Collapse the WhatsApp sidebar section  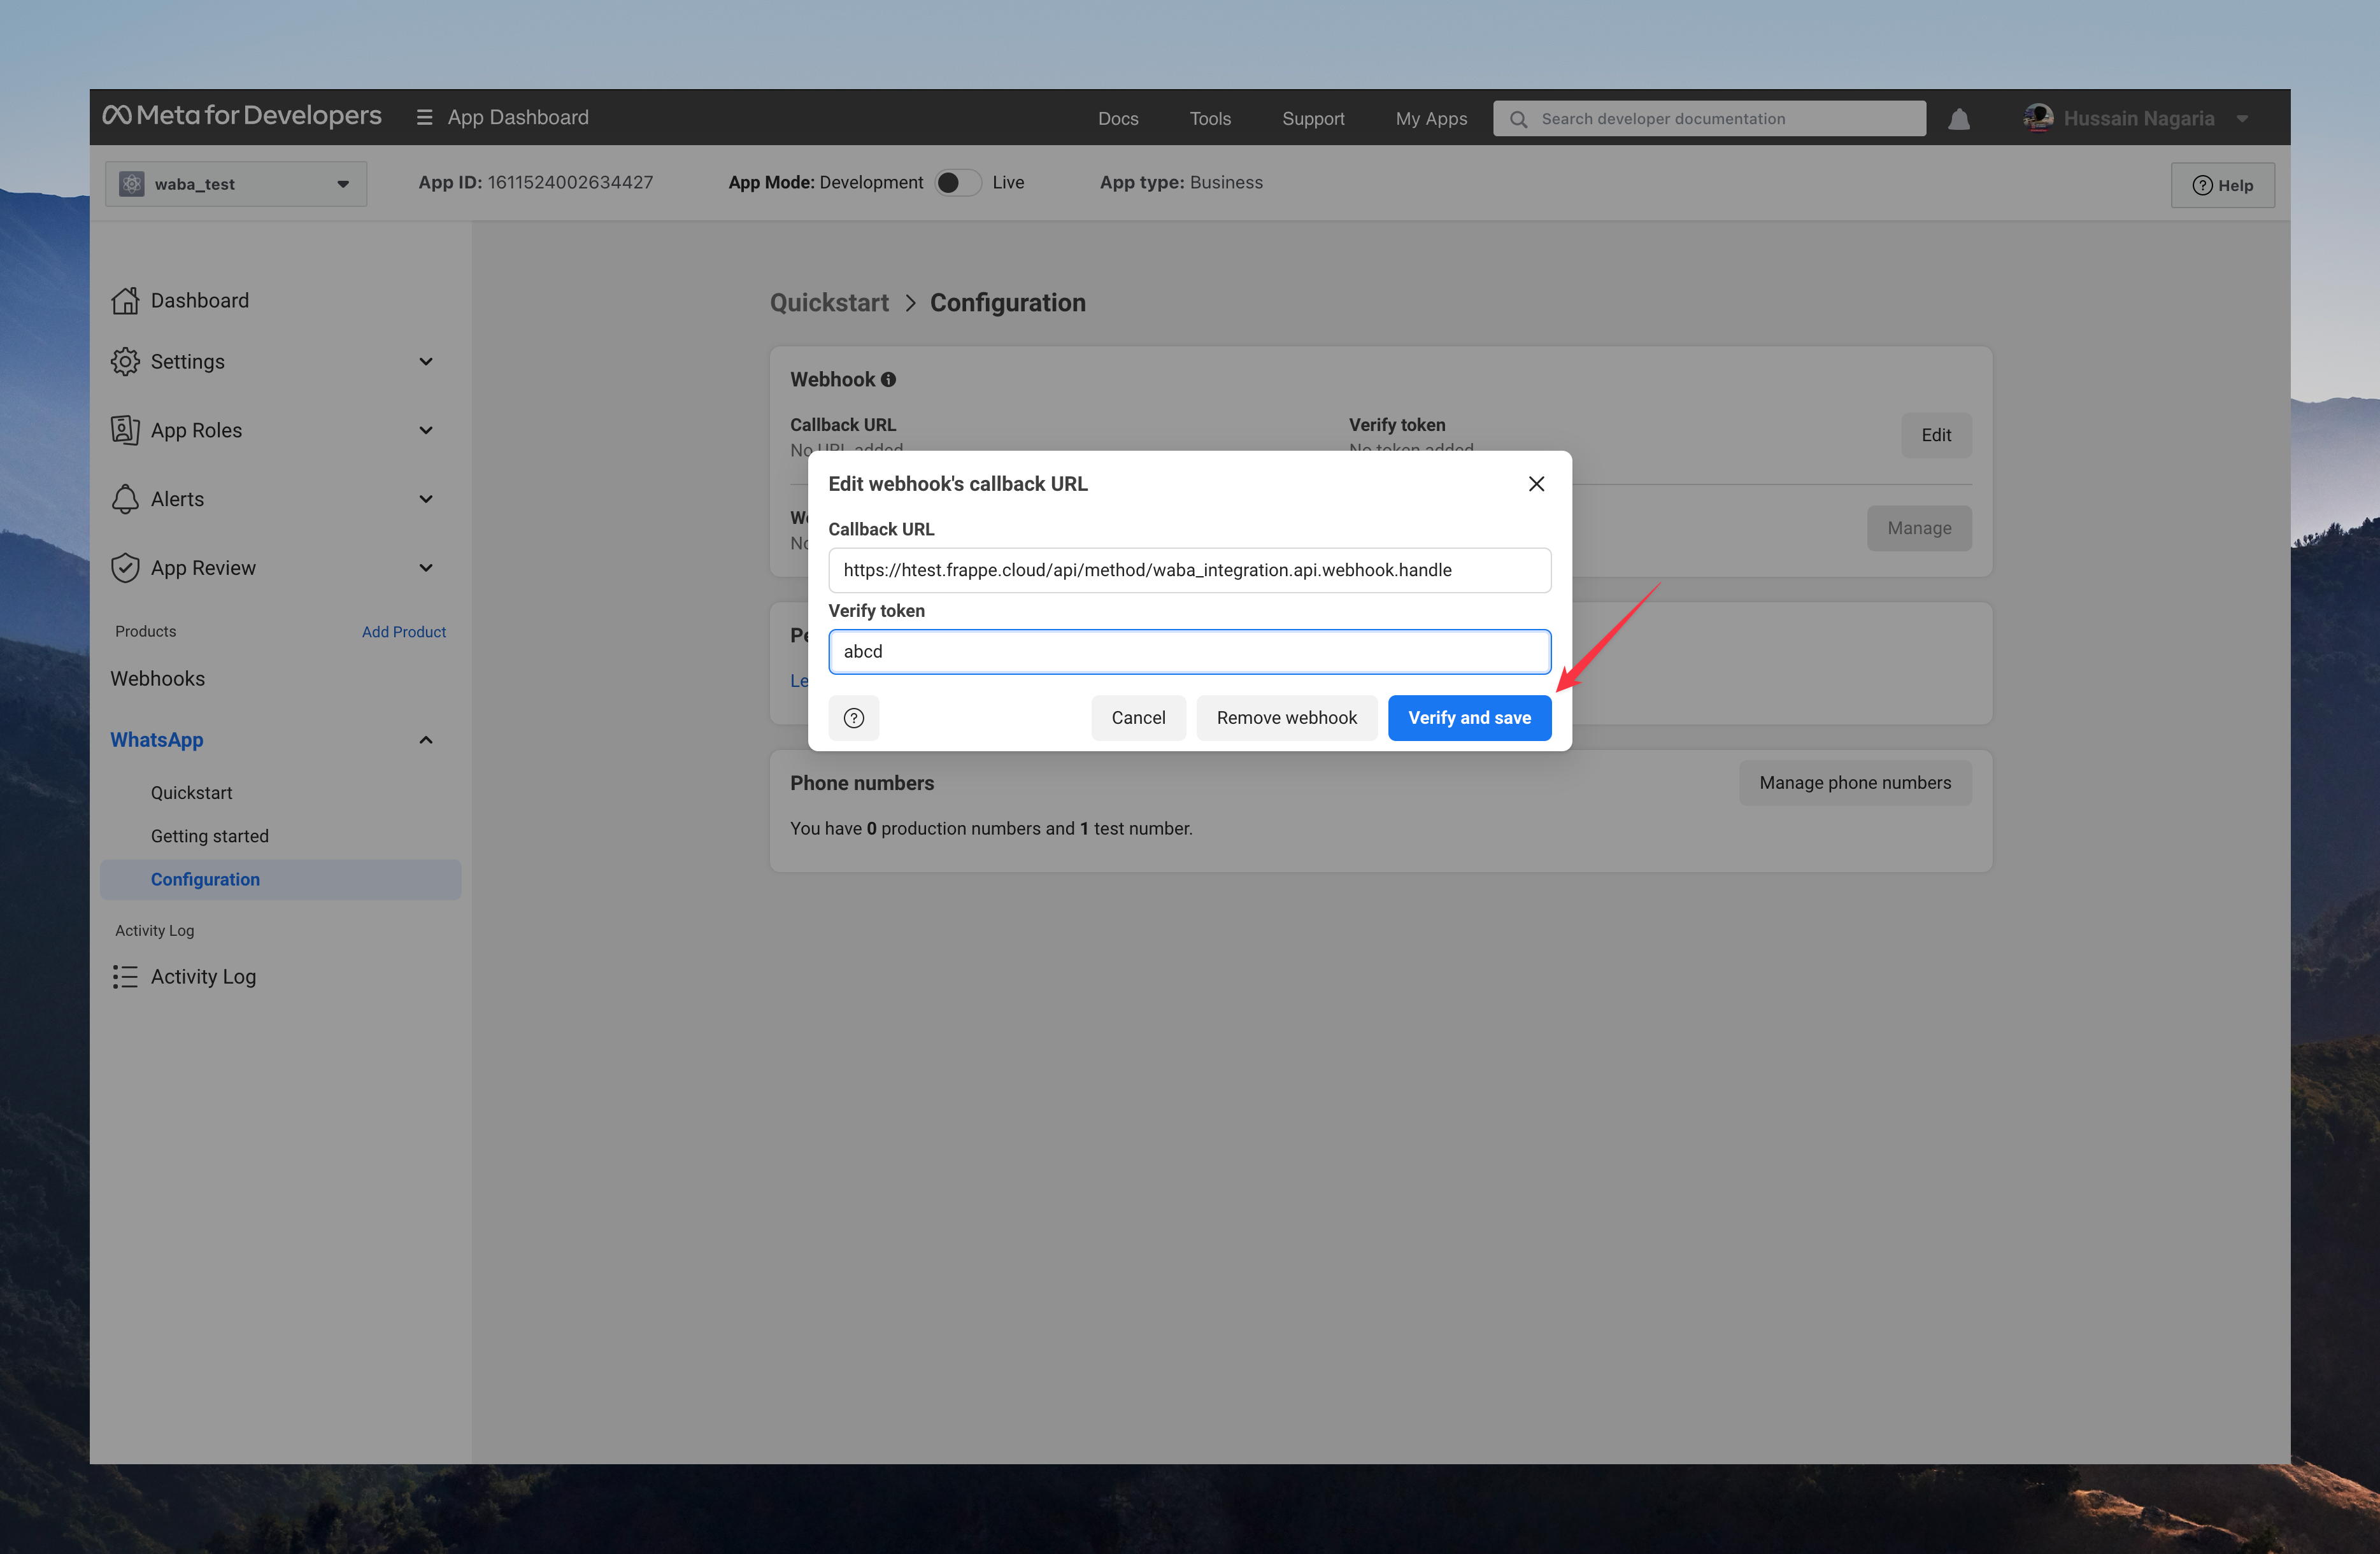tap(426, 740)
